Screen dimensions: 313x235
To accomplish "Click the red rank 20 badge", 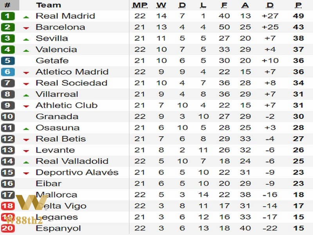I will [x=7, y=228].
